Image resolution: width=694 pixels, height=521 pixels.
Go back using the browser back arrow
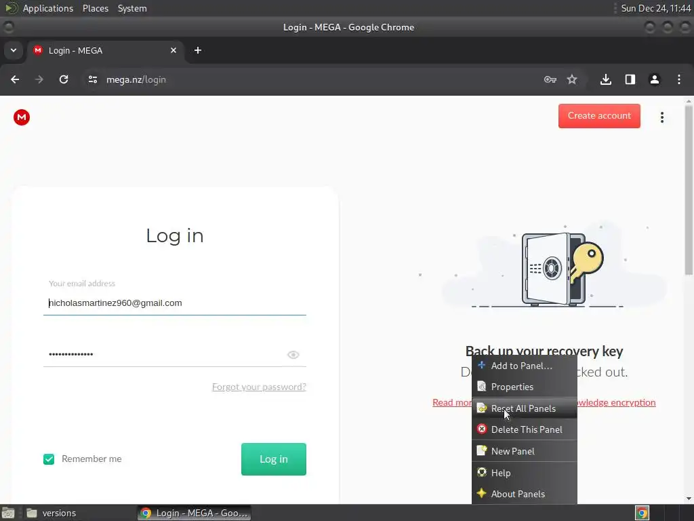pos(15,79)
